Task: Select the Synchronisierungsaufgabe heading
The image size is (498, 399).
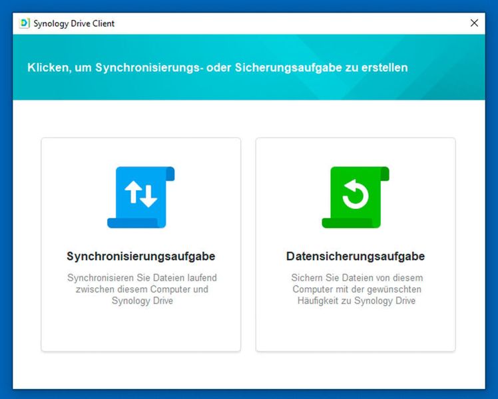Action: pyautogui.click(x=140, y=256)
